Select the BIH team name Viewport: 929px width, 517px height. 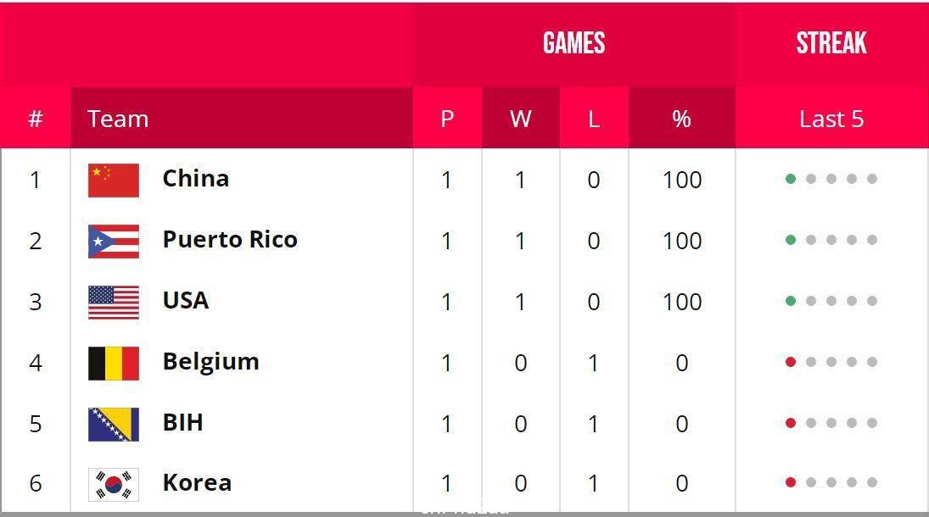click(x=183, y=423)
